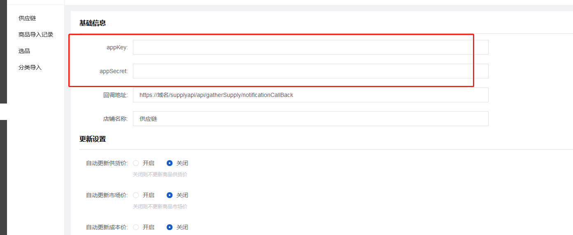Click the 更新设置 section heading

tap(93, 139)
